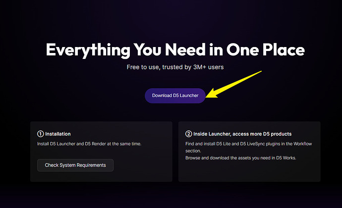
Task: Click the 'Everything You Need in One Place' headline
Action: click(x=175, y=50)
